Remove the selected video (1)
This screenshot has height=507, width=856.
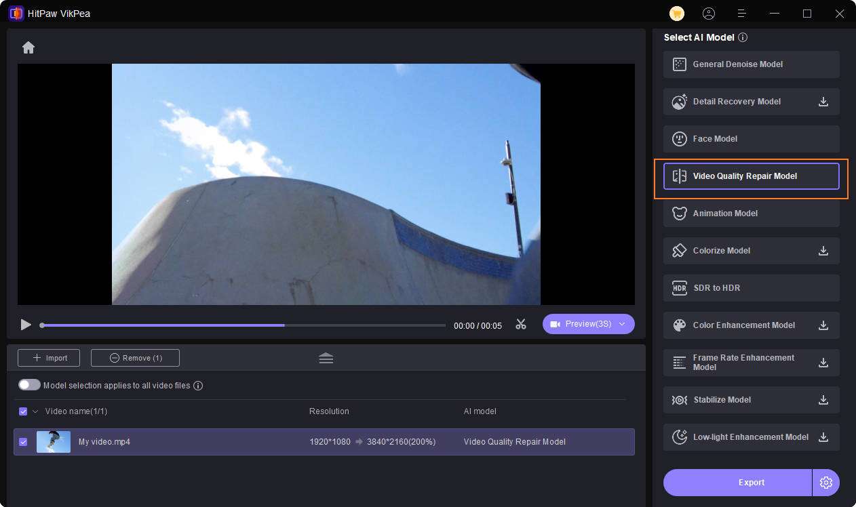(135, 358)
